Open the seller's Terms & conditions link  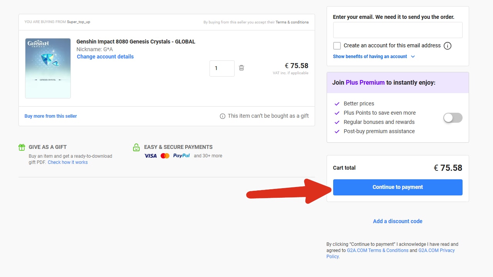[292, 22]
